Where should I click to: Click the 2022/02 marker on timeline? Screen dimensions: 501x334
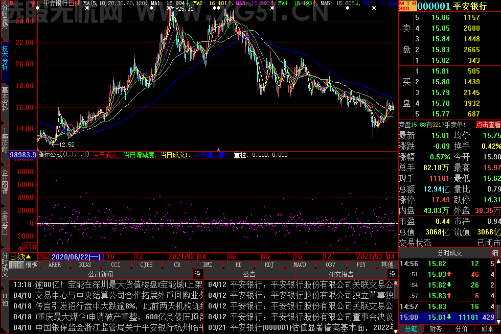(370, 257)
